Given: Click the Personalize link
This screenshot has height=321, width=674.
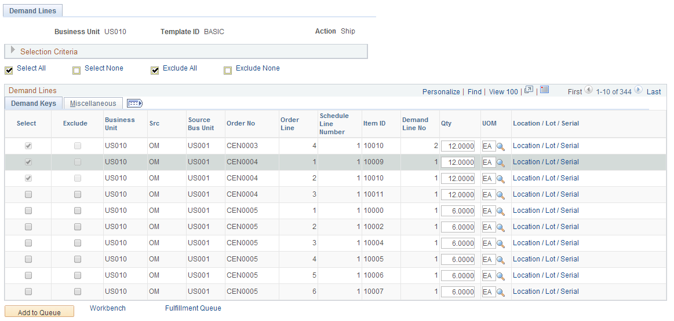Looking at the screenshot, I should pos(441,92).
